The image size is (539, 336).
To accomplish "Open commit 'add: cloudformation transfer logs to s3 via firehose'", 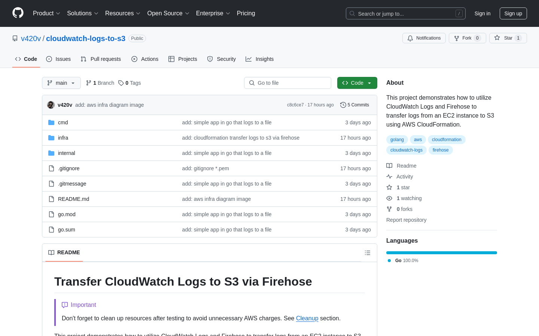I will coord(241,138).
